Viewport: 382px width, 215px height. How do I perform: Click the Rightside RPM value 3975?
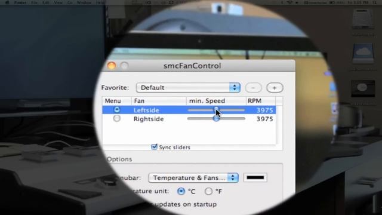point(265,119)
